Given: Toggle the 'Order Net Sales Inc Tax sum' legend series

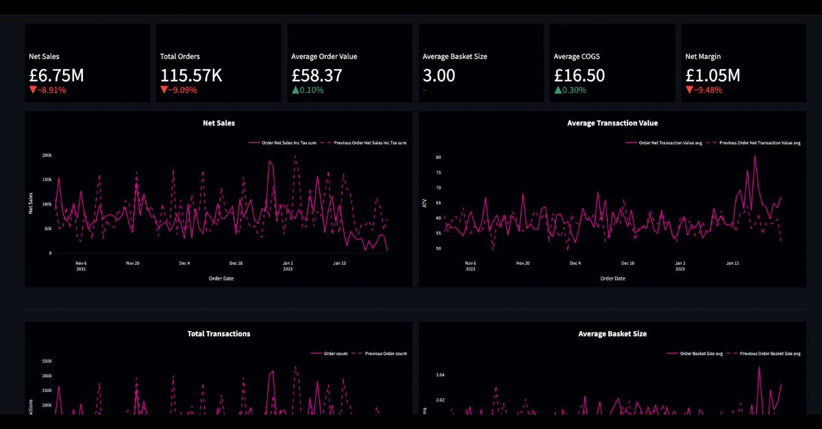Looking at the screenshot, I should pyautogui.click(x=284, y=143).
